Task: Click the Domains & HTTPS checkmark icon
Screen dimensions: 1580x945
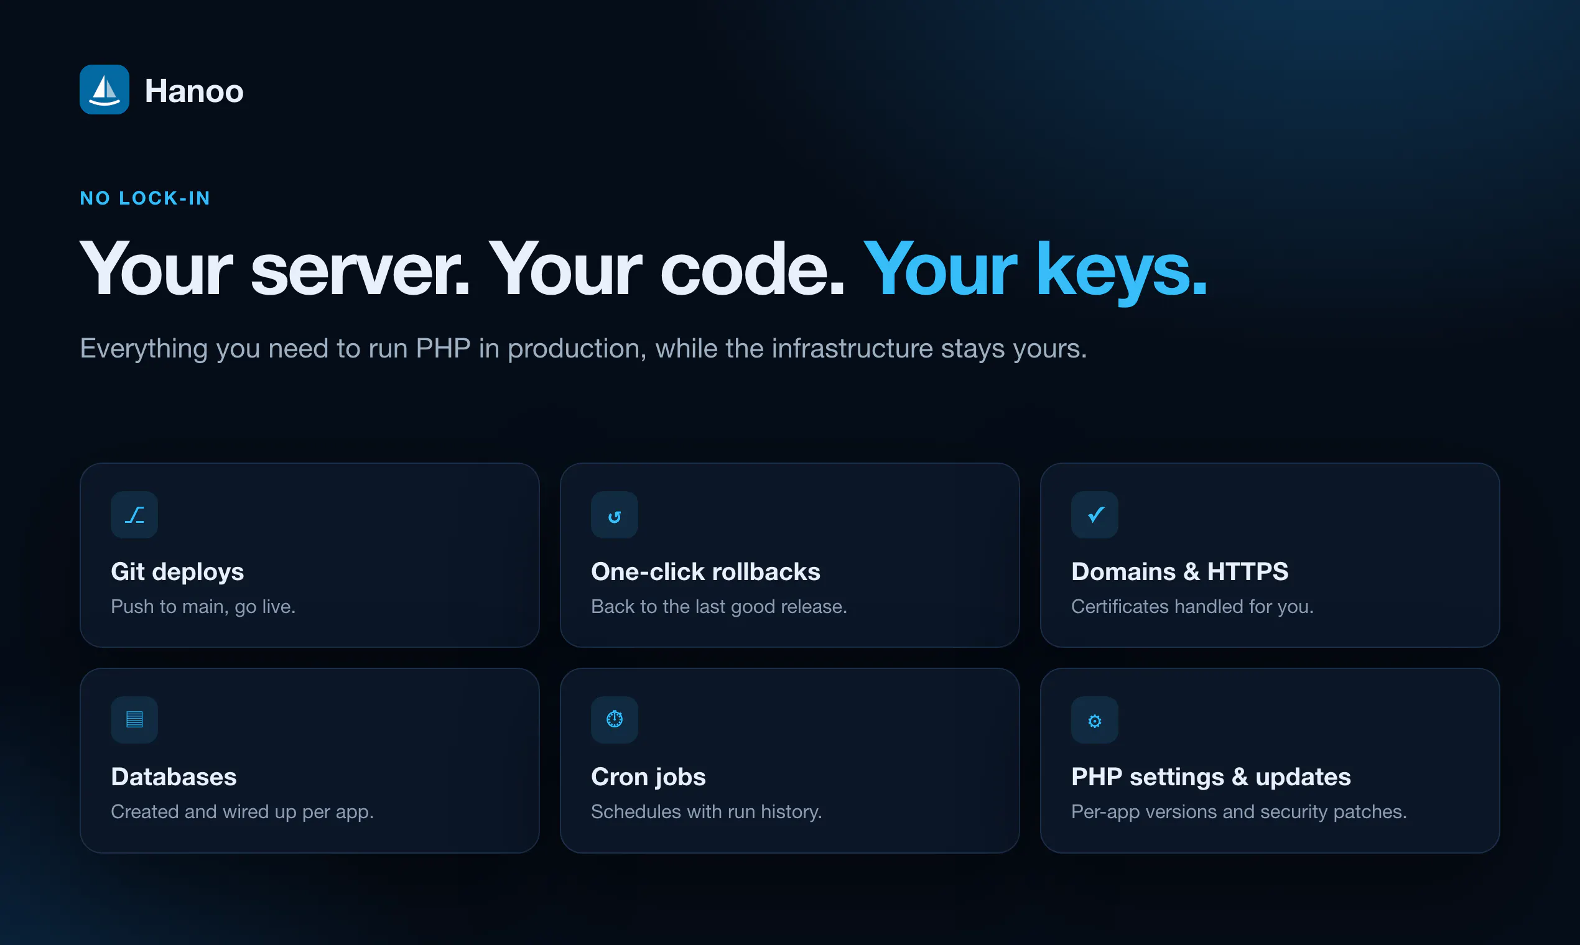Action: point(1095,515)
